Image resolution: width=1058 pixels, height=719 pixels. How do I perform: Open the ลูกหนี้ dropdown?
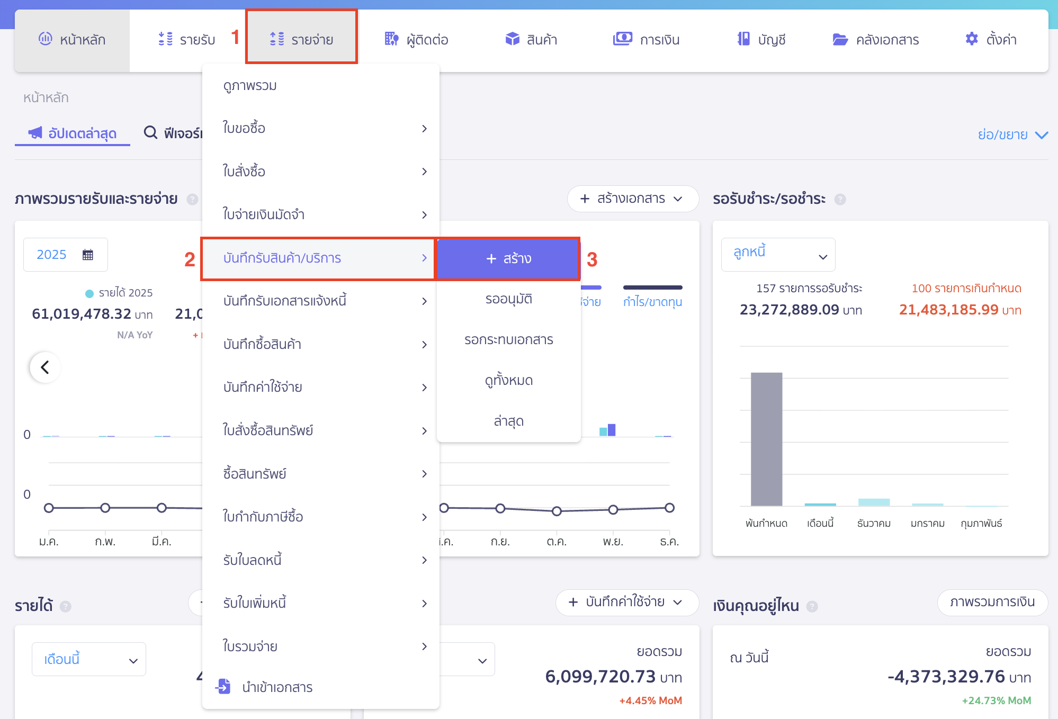(x=778, y=255)
